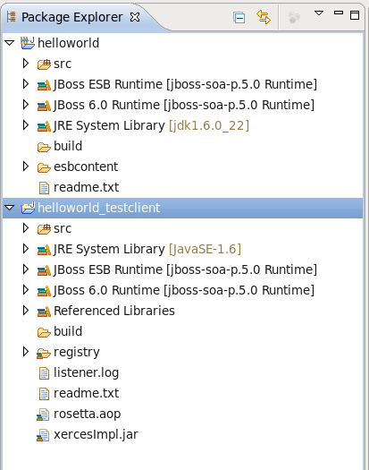Expand the registry folder

[26, 352]
